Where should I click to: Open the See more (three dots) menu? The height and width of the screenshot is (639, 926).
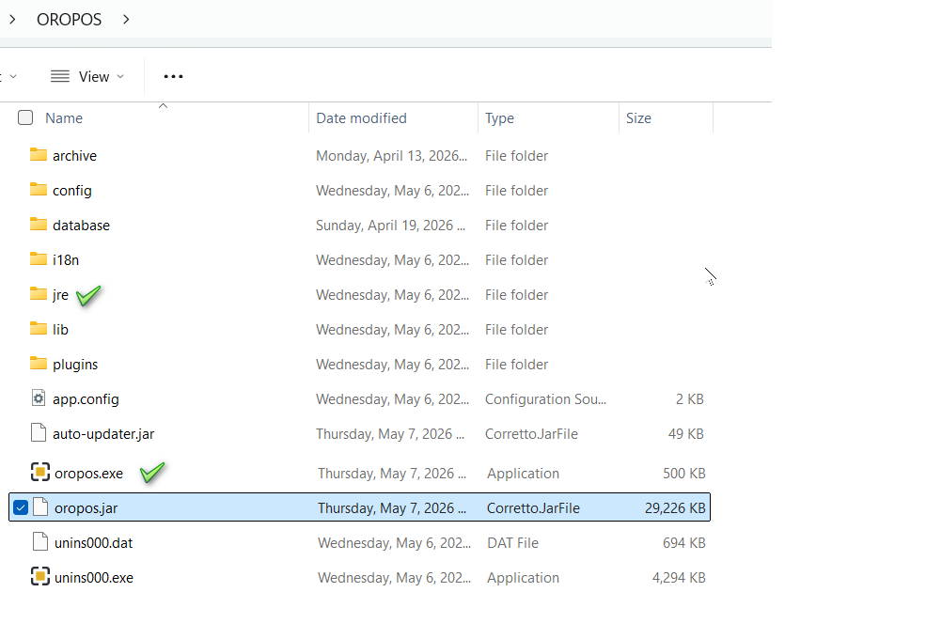[173, 77]
